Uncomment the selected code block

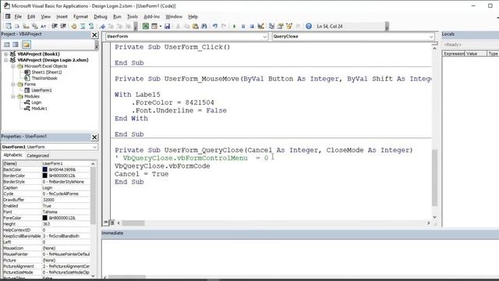(x=91, y=26)
